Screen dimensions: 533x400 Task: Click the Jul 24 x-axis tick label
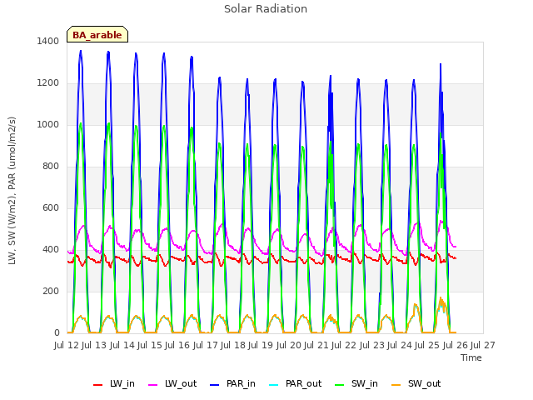(x=400, y=345)
